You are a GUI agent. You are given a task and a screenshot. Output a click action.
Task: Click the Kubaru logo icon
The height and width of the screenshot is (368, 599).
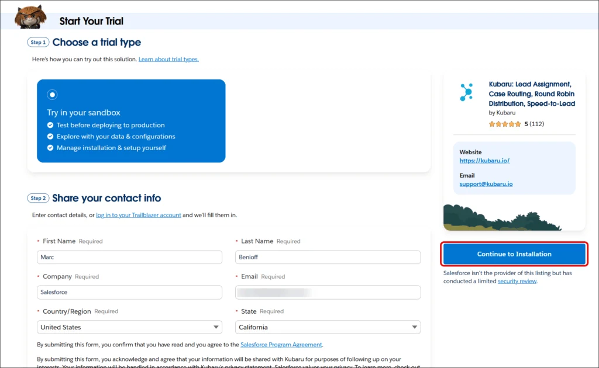click(466, 92)
